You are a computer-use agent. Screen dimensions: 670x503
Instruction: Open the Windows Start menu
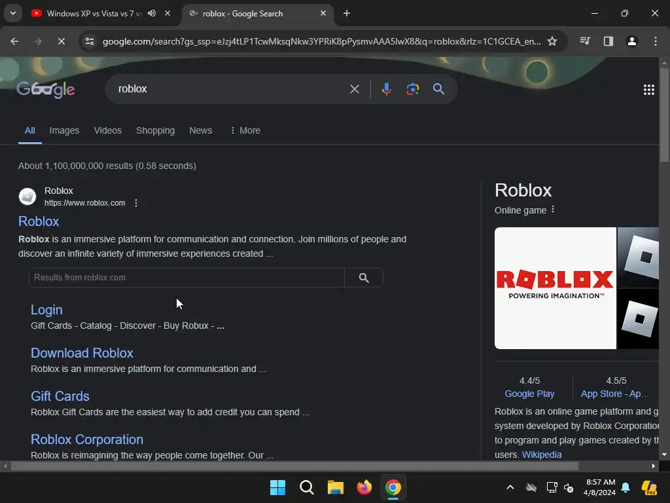click(x=277, y=487)
